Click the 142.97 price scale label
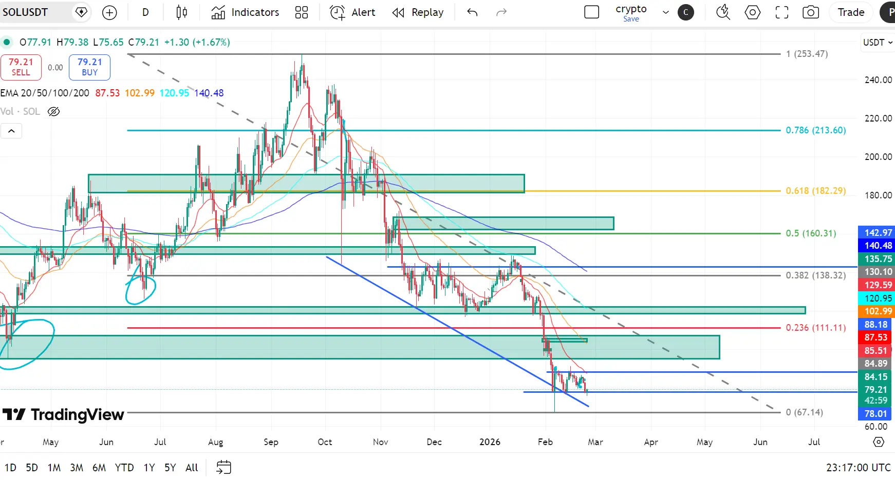The width and height of the screenshot is (895, 480). [877, 233]
